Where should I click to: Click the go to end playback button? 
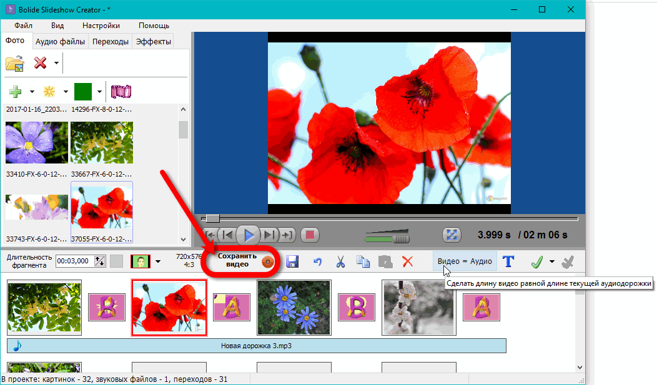[x=287, y=235]
